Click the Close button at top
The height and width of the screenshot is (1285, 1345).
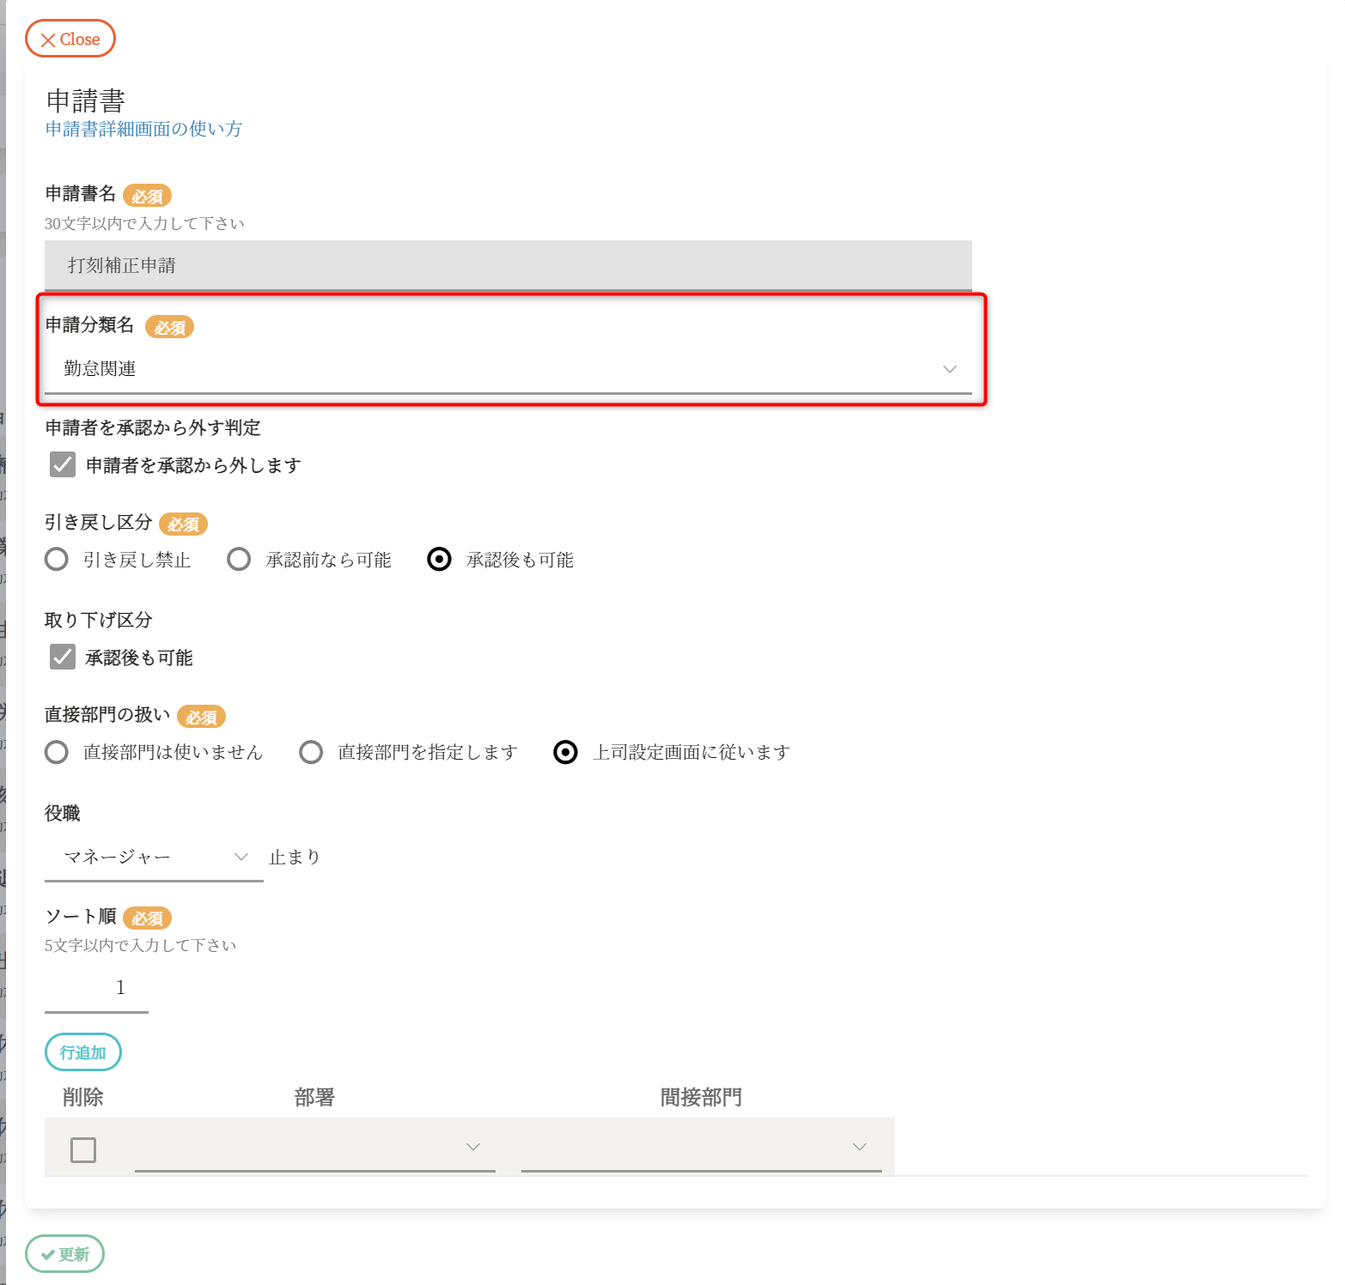(70, 39)
